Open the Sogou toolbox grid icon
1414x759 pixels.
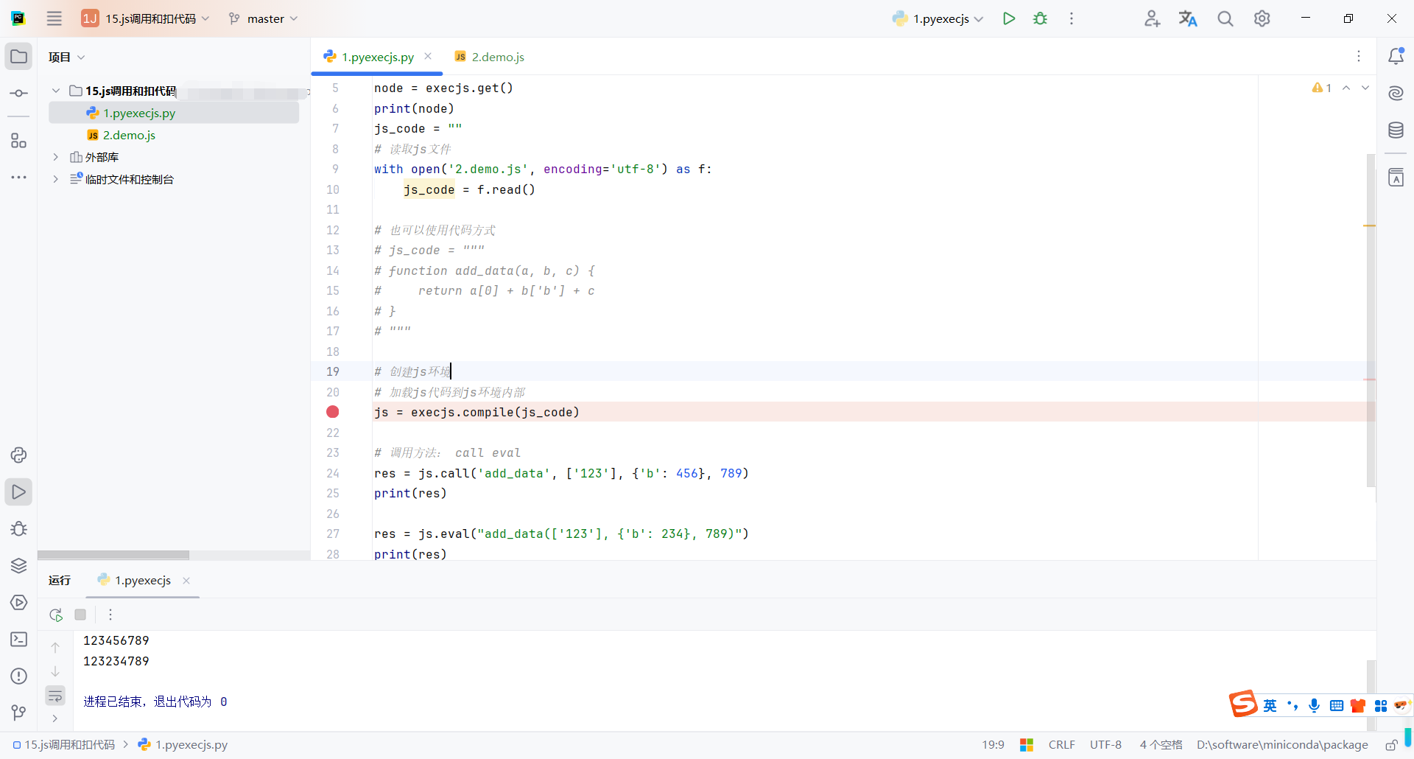click(1381, 706)
